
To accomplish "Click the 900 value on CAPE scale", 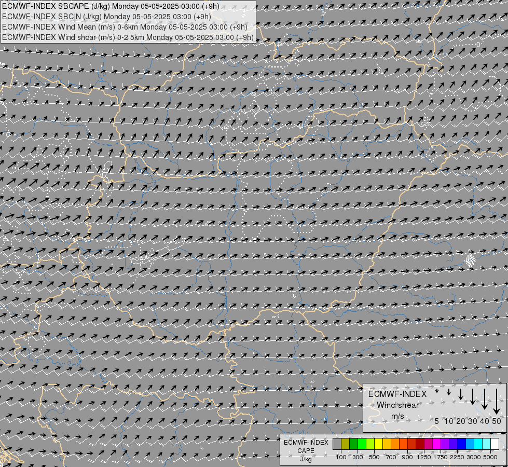I will (x=407, y=457).
